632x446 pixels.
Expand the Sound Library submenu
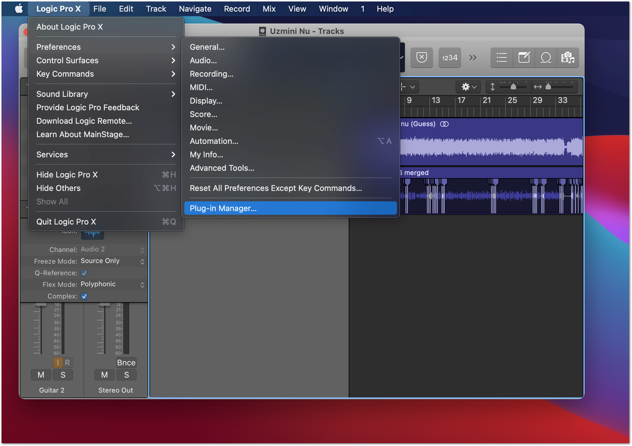106,94
